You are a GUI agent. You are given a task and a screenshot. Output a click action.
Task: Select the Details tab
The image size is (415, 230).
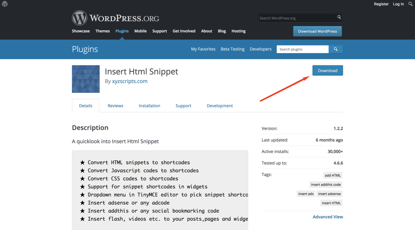[x=86, y=106]
